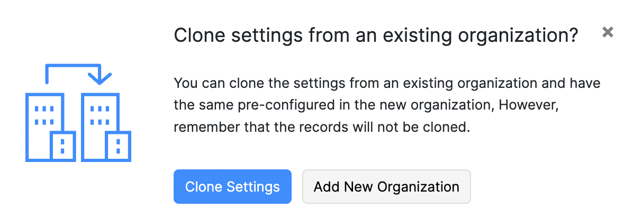Click the Clone Settings button

232,186
